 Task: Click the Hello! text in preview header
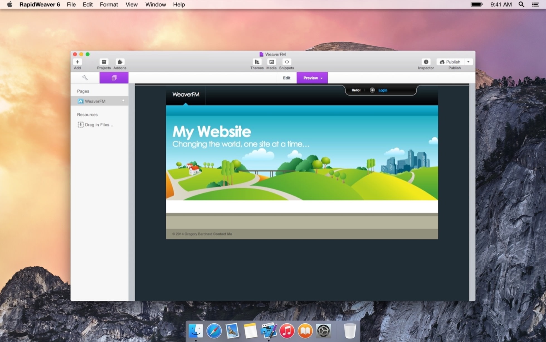coord(356,90)
